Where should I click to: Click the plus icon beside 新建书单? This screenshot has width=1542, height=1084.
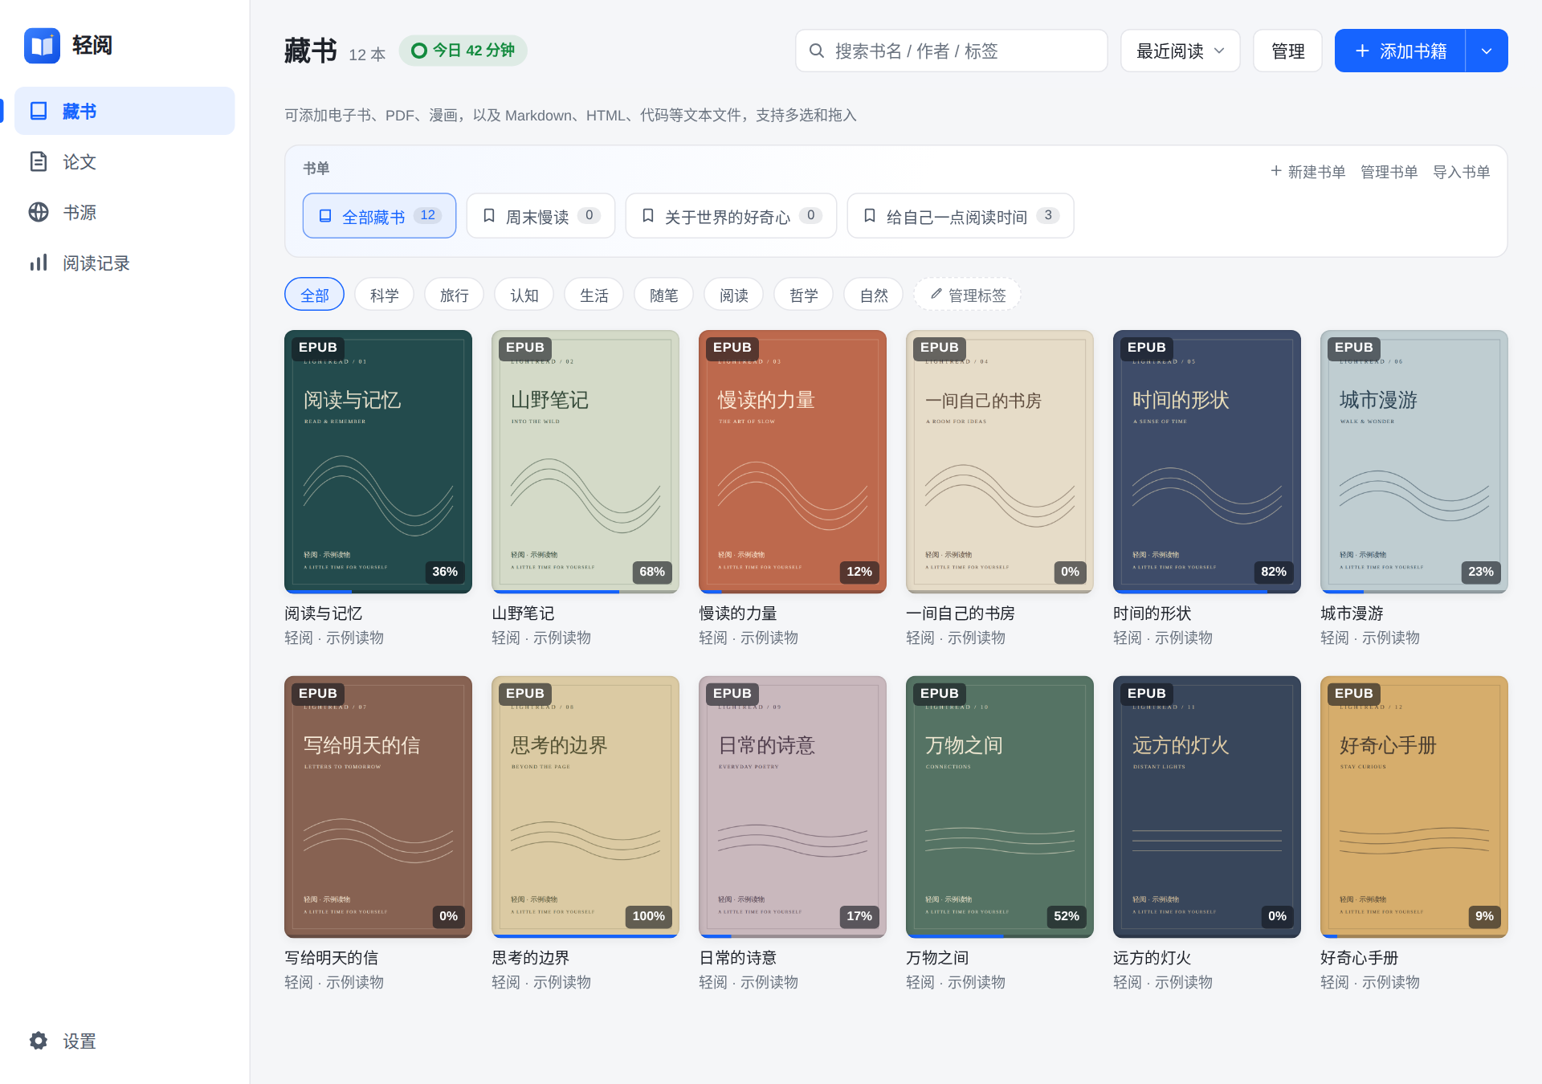pyautogui.click(x=1275, y=170)
